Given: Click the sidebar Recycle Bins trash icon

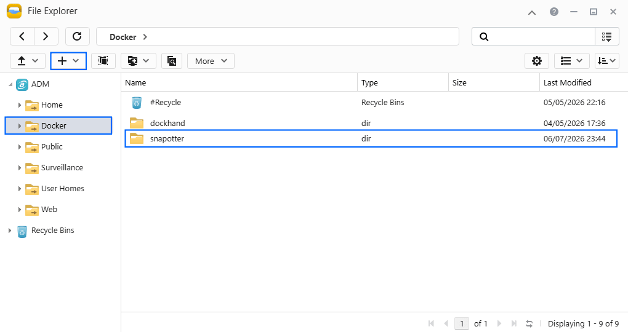Looking at the screenshot, I should pyautogui.click(x=22, y=232).
